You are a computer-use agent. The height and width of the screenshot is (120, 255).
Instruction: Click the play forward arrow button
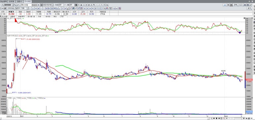(39, 5)
